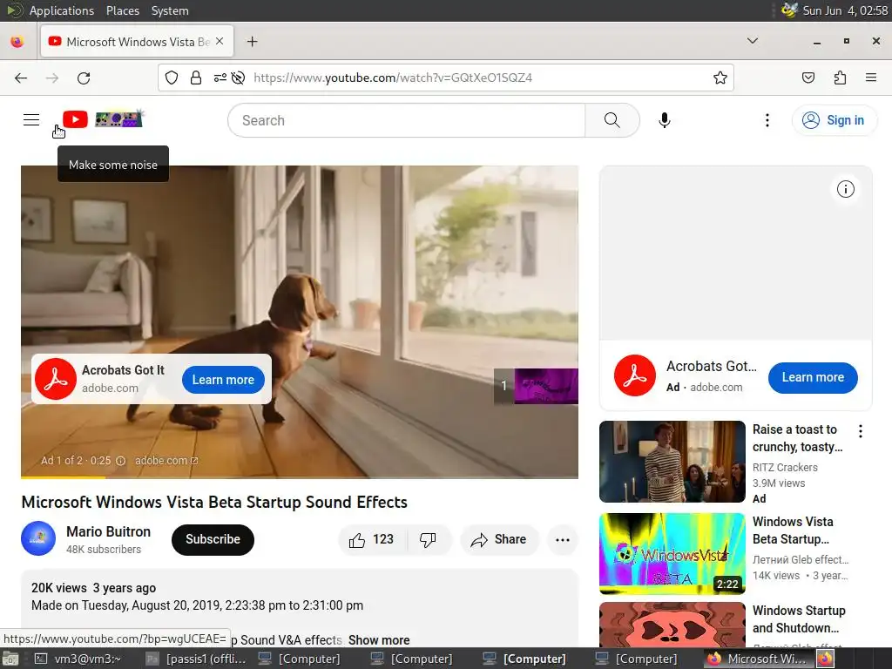Screen dimensions: 892x669
Task: Bookmark this page with star icon
Action: point(720,78)
